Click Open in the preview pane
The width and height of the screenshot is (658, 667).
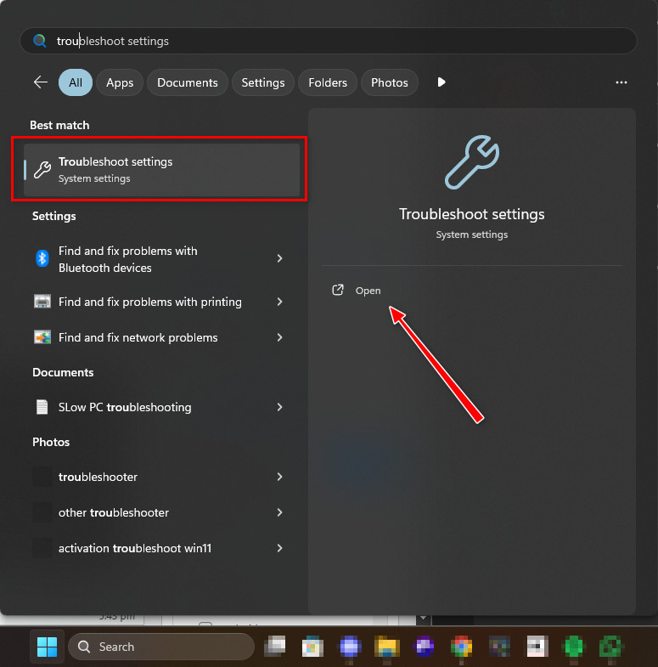(x=368, y=291)
